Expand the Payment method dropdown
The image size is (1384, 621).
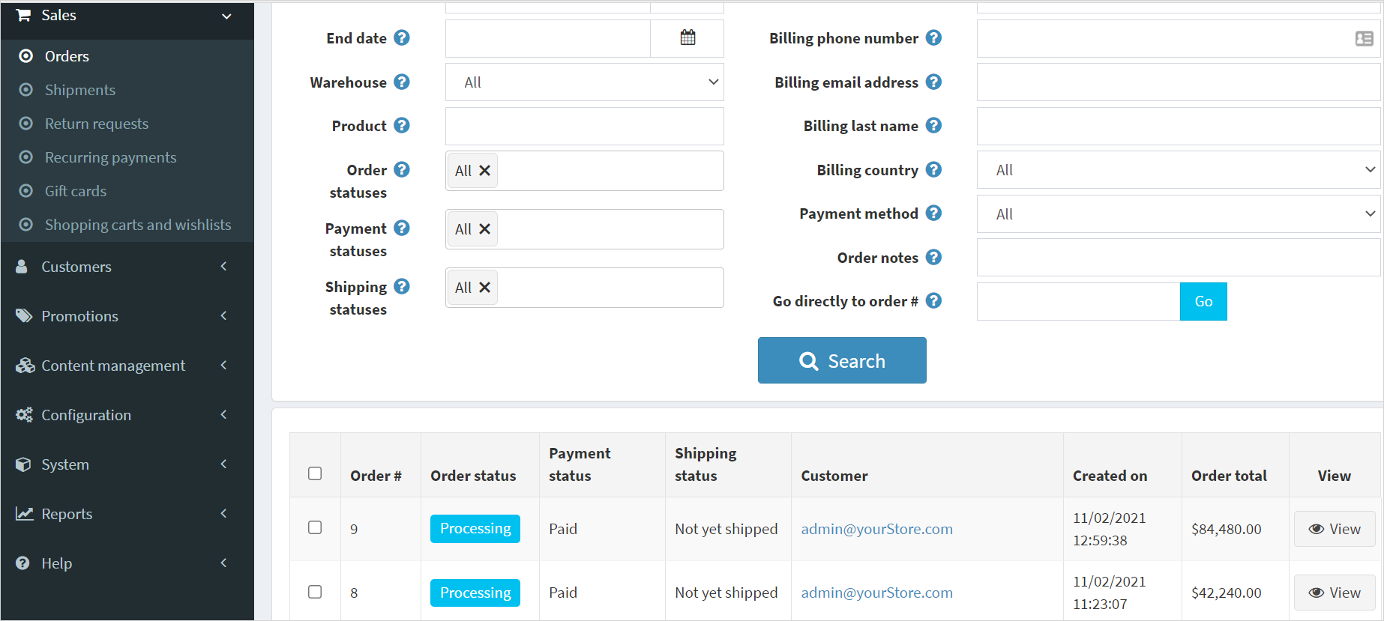[x=1178, y=214]
